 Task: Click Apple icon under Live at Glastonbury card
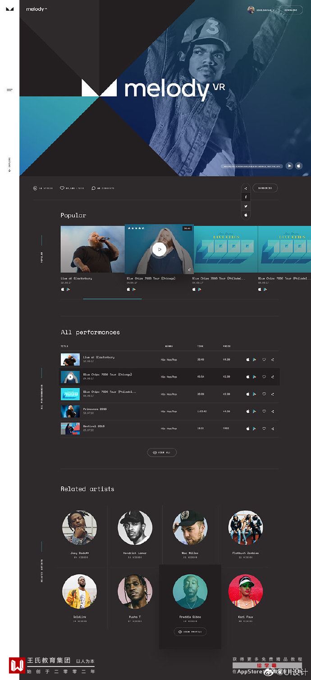point(63,290)
